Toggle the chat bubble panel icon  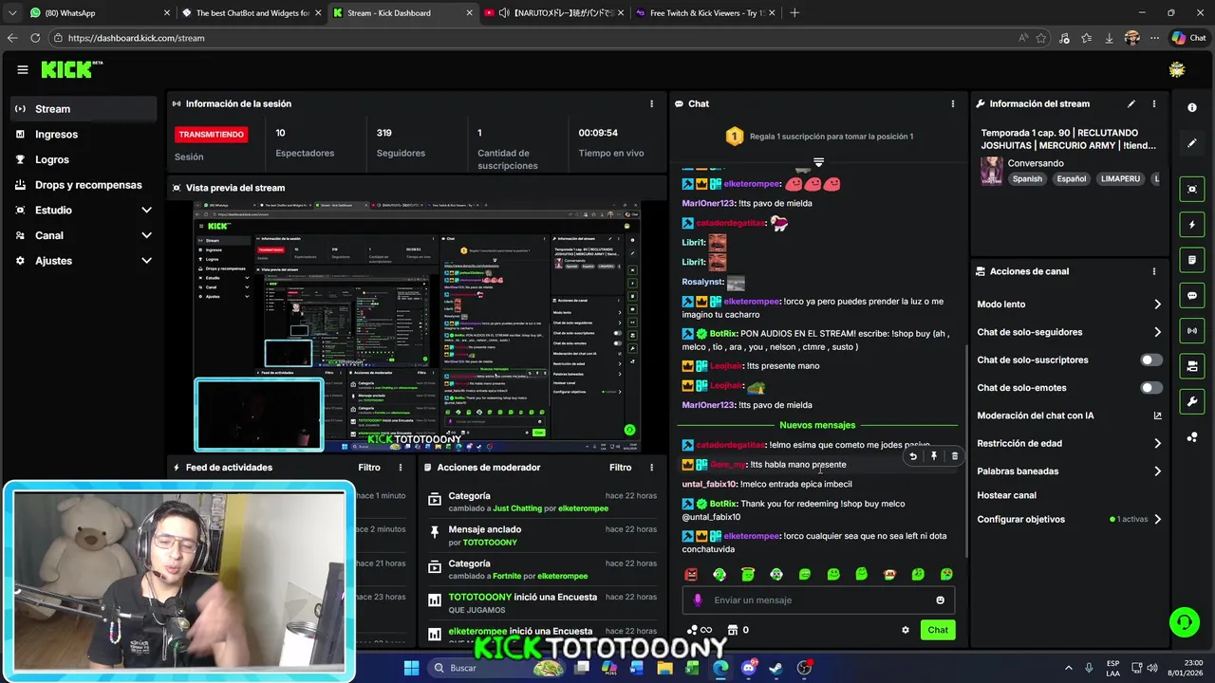[1192, 295]
